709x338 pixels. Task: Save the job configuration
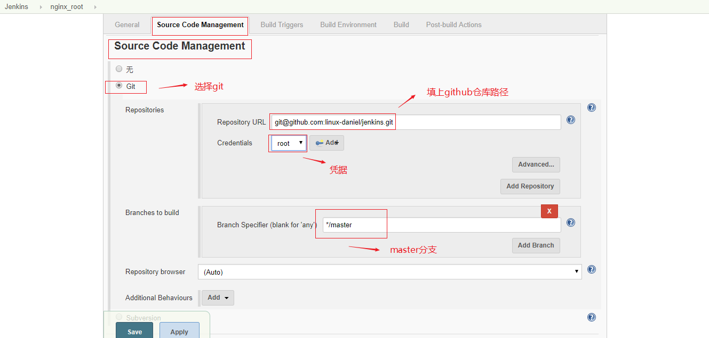pos(134,331)
